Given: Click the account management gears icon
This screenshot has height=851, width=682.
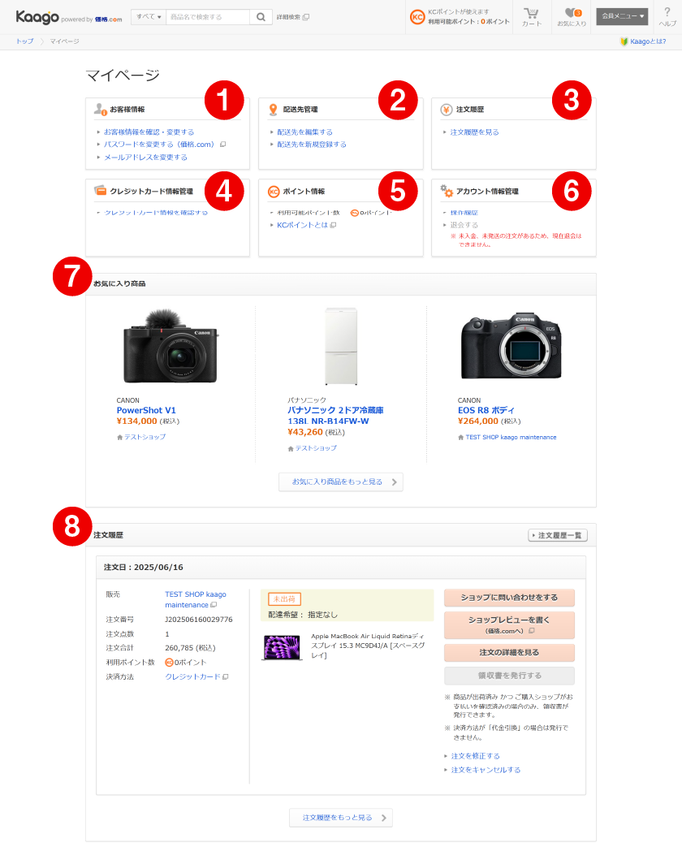Looking at the screenshot, I should coord(447,191).
